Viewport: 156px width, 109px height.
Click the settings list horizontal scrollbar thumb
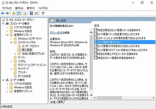tap(109, 98)
